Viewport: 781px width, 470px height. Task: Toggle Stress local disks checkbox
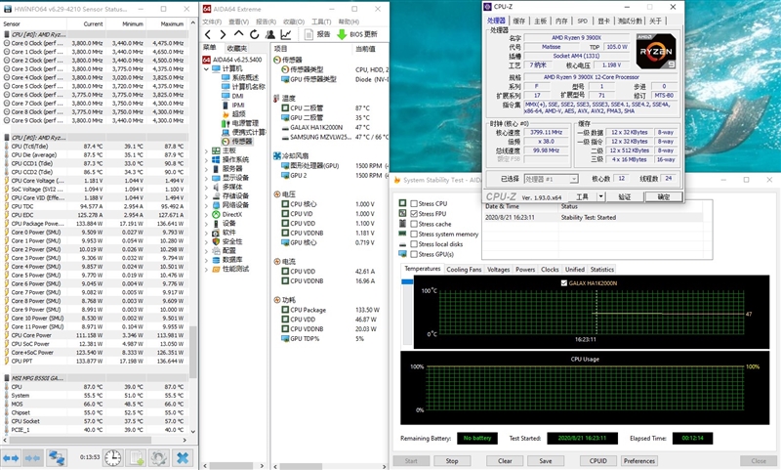414,243
